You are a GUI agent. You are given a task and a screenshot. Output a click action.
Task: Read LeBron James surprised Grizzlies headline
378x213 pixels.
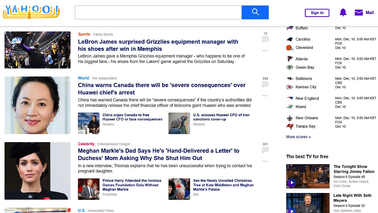(x=158, y=45)
